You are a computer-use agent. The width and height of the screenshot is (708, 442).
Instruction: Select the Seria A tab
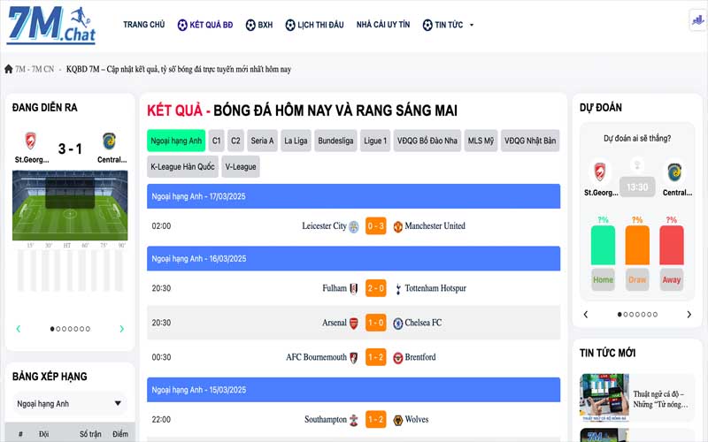(262, 141)
